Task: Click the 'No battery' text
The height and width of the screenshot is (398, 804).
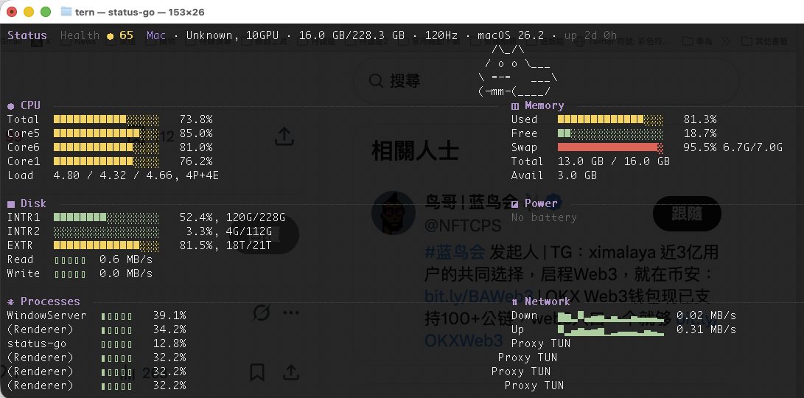Action: [x=544, y=217]
